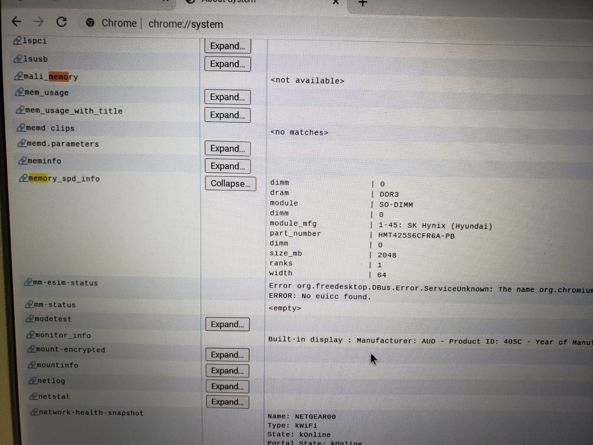Expand the mem_usage entry
Viewport: 593px width, 445px height.
228,97
